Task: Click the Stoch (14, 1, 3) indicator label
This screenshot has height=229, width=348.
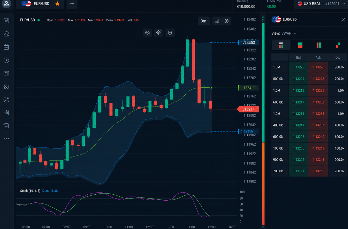Action: click(x=30, y=191)
